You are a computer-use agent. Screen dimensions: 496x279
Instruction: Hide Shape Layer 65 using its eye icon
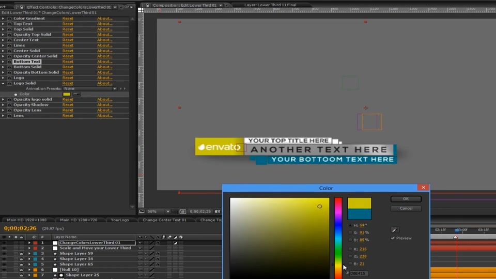(x=4, y=265)
